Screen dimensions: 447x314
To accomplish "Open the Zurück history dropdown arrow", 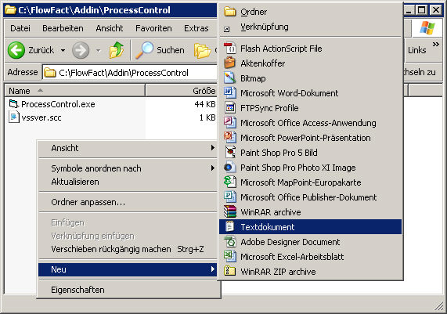I will pos(63,51).
